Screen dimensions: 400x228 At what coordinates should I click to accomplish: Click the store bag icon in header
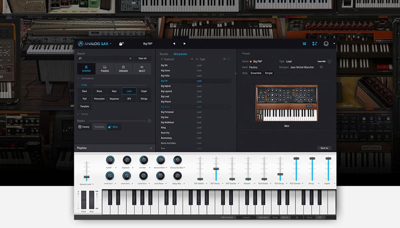[x=122, y=43]
